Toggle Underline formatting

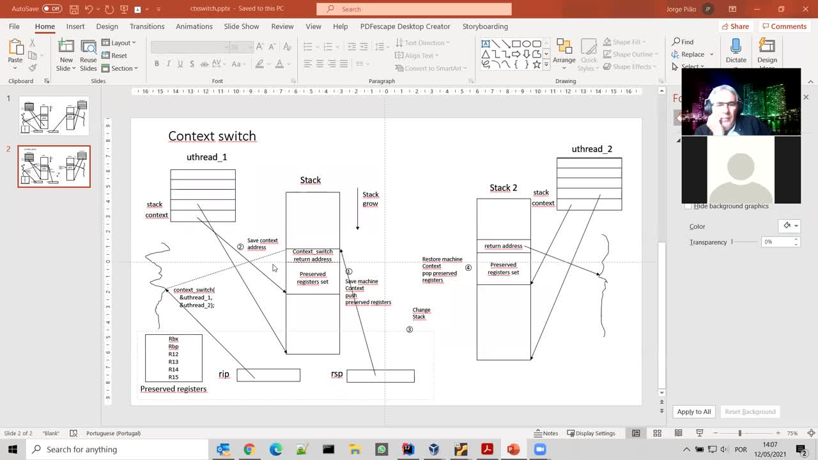(180, 64)
